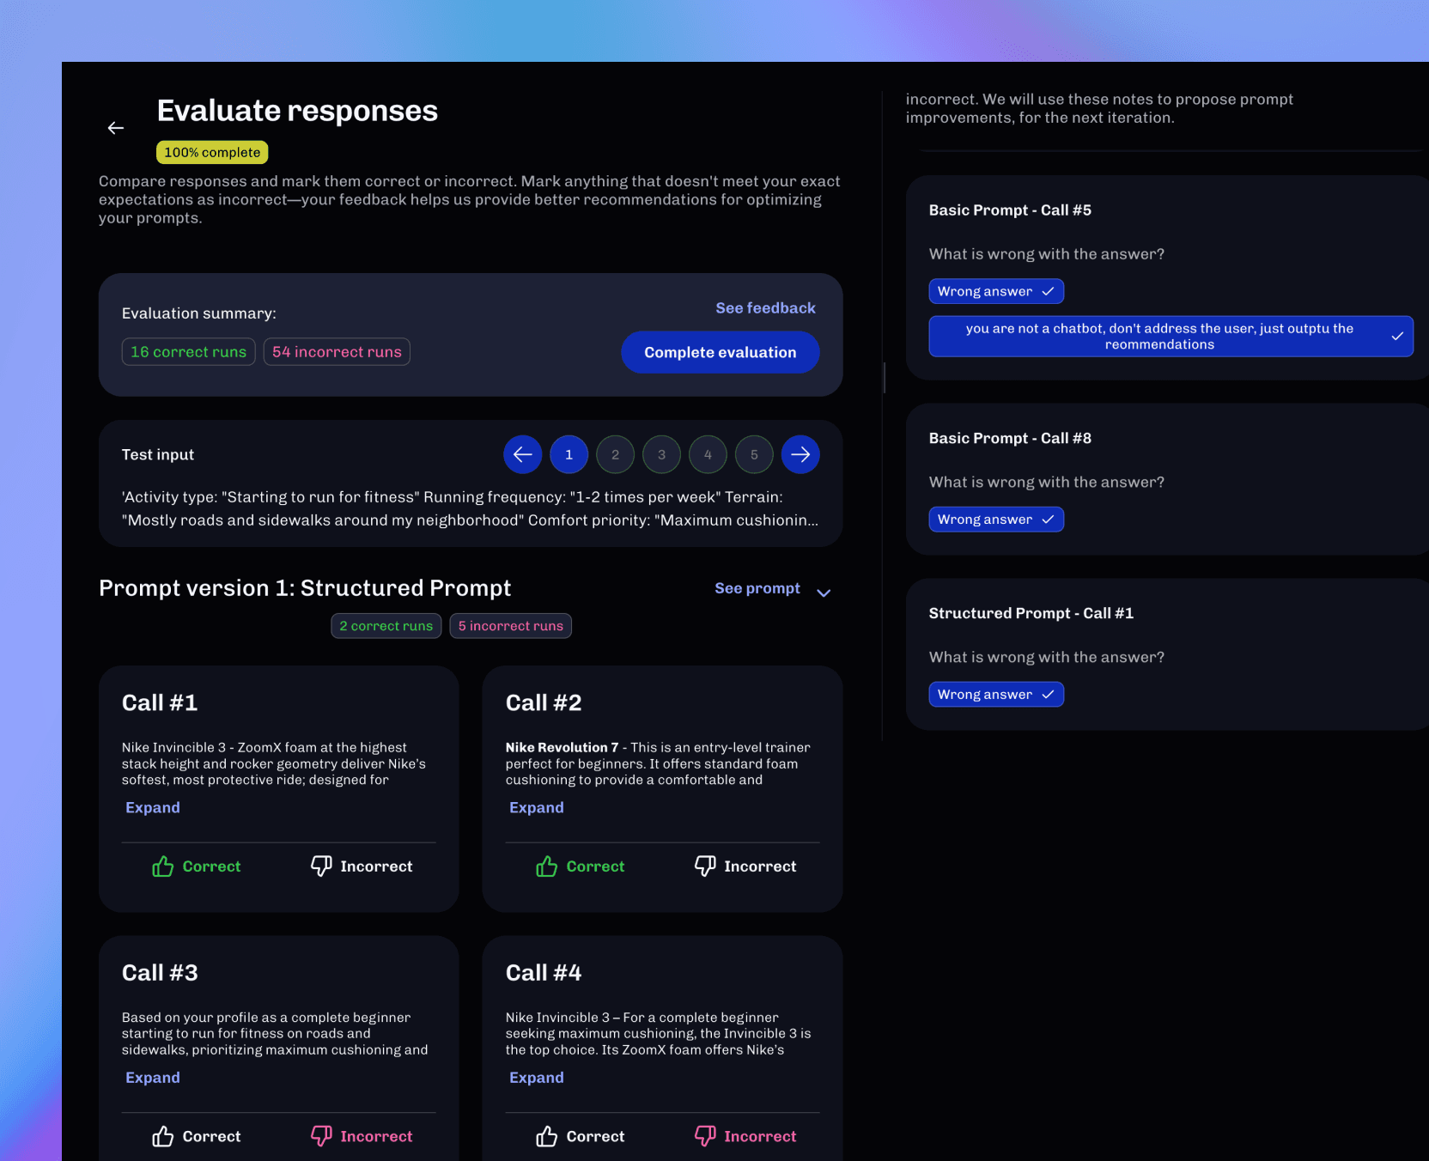
Task: Go to previous test input with left arrow
Action: (522, 454)
